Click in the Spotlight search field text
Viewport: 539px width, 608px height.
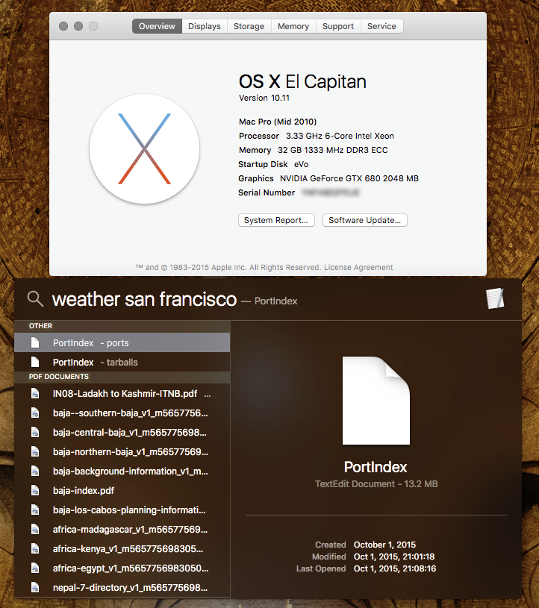(x=144, y=299)
